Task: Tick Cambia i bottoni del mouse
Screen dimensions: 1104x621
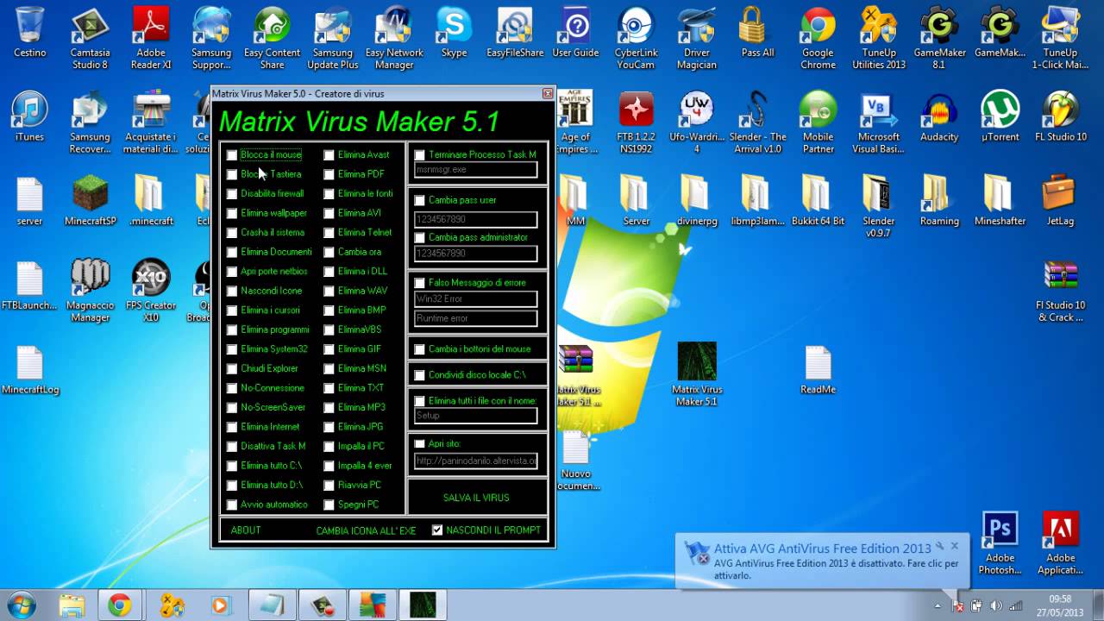Action: (x=420, y=349)
